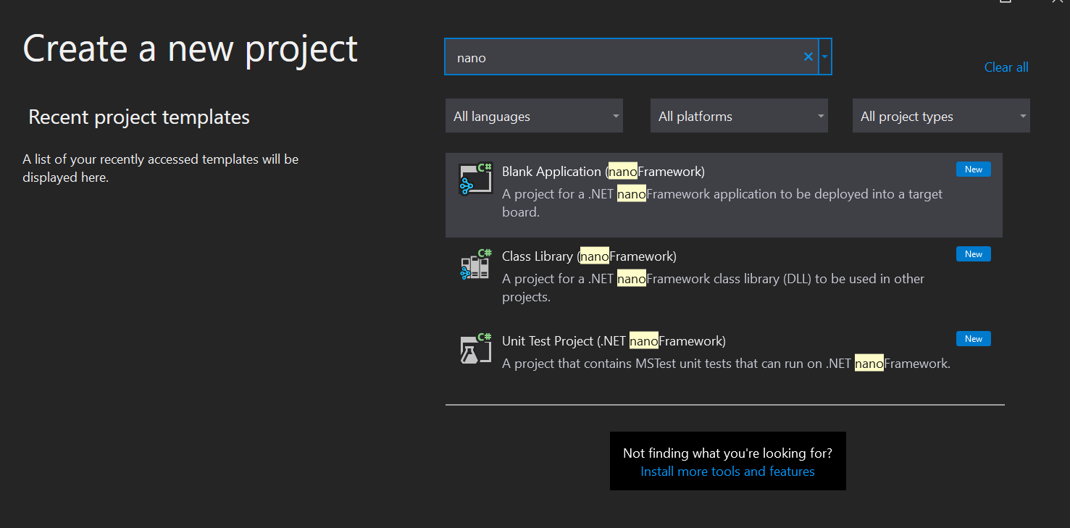Click Install more tools and features link

pyautogui.click(x=727, y=472)
